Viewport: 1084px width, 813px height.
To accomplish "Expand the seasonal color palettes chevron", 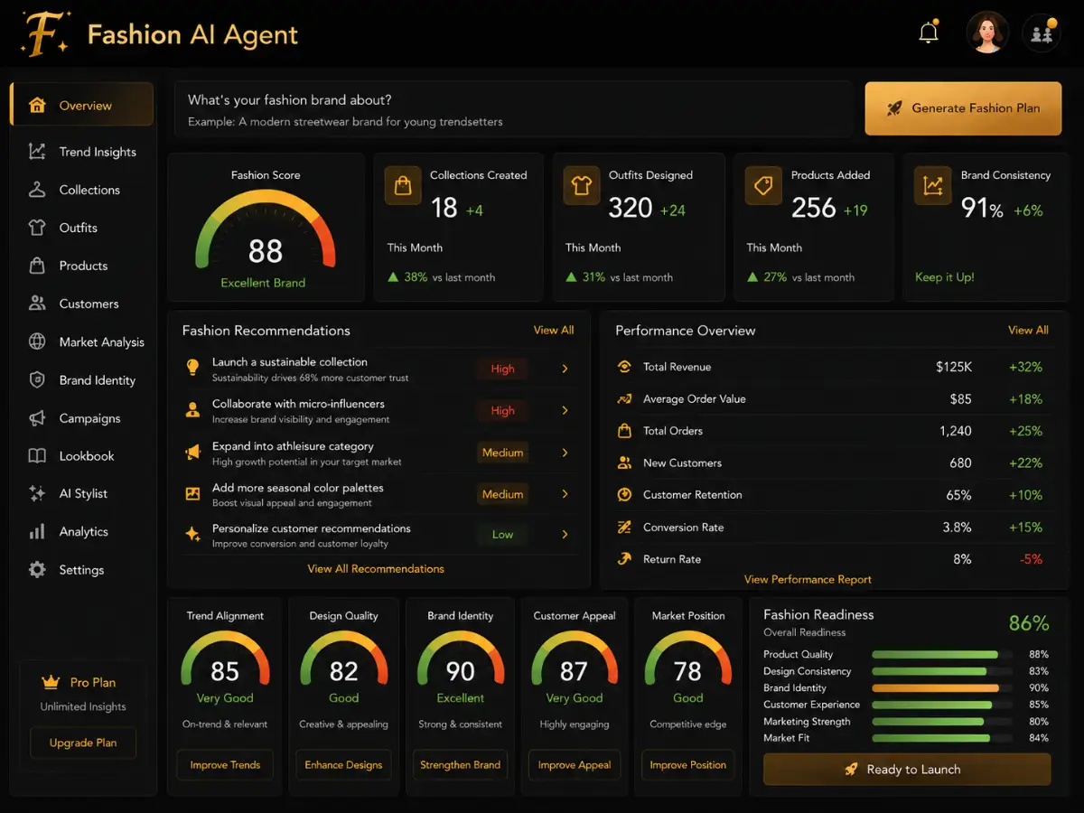I will coord(565,494).
